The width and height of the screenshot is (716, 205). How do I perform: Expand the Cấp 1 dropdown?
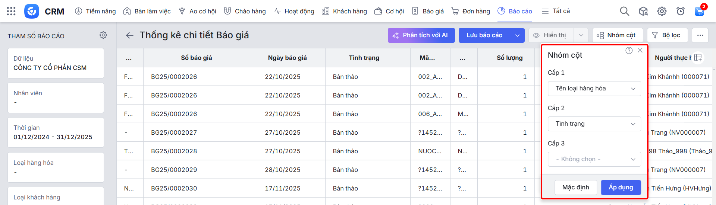point(594,89)
